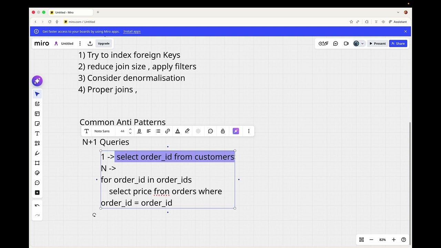Click the Share button
The height and width of the screenshot is (248, 441).
[398, 43]
